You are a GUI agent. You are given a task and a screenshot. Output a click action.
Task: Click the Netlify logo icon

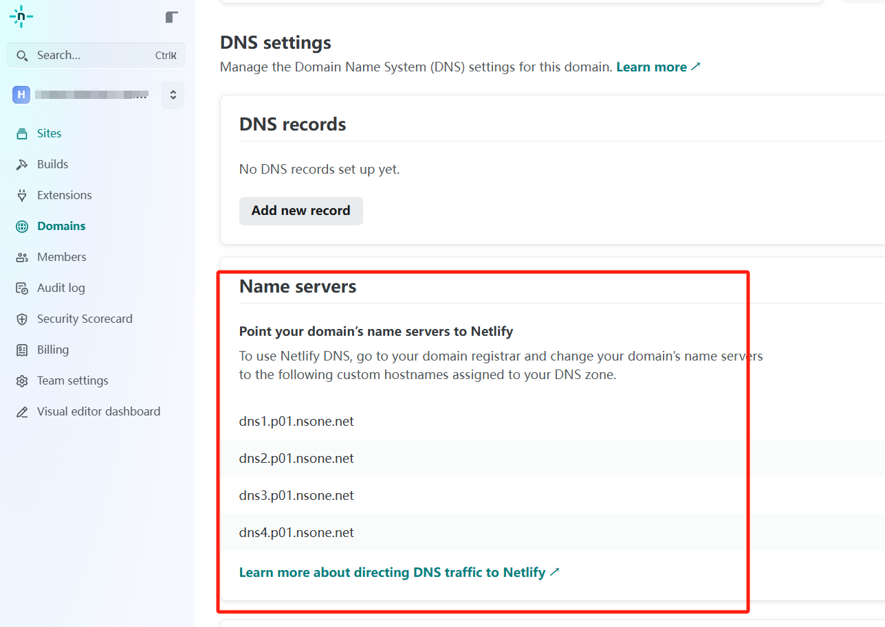click(21, 17)
